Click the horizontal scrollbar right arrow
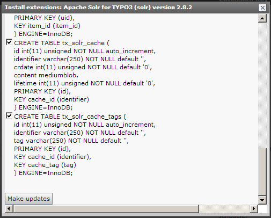 253,208
